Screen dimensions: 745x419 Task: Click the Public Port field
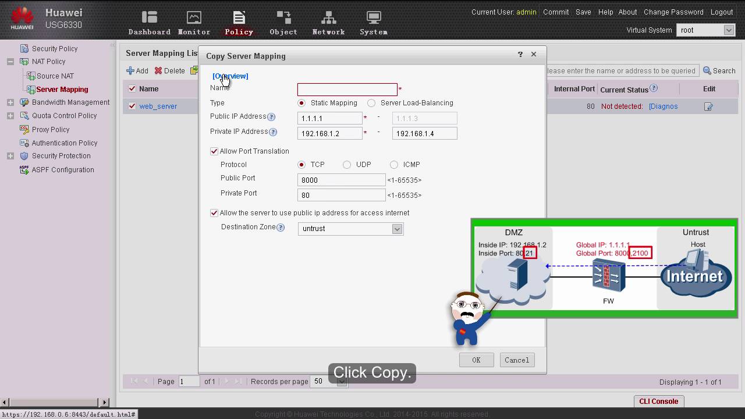(x=342, y=180)
